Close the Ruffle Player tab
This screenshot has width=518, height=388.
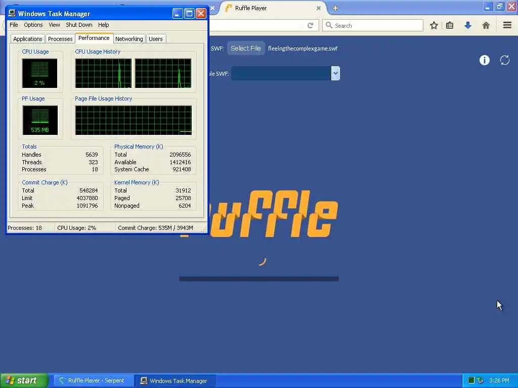click(319, 8)
